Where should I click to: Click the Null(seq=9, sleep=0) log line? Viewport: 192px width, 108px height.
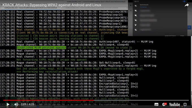click(65, 93)
